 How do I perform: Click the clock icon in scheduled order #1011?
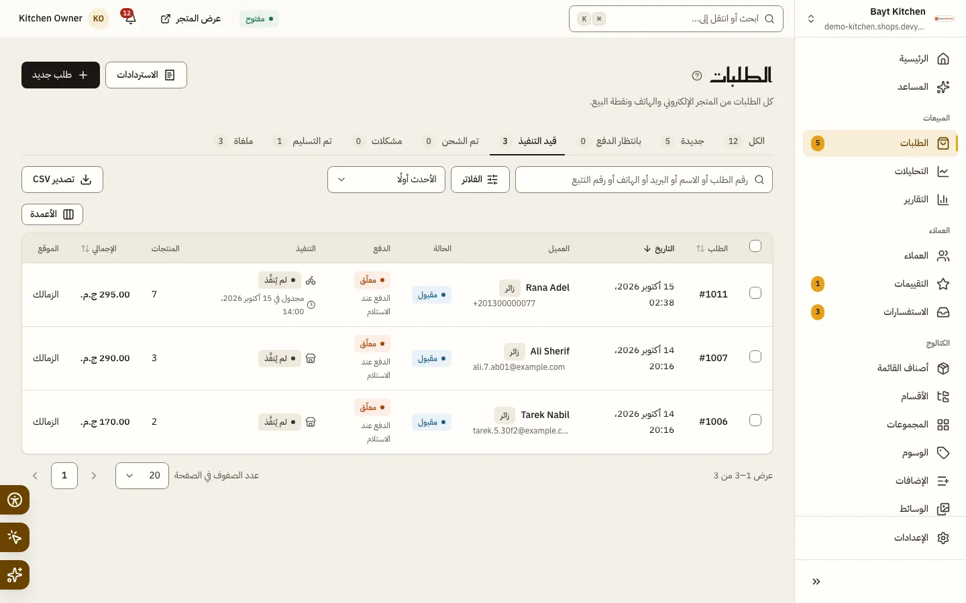[x=311, y=305]
